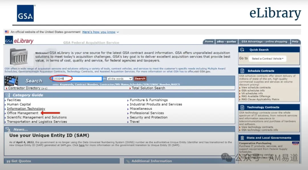Image resolution: width=308 pixels, height=170 pixels.
Task: Select Transportation and Logistics Services category
Action: [37, 122]
